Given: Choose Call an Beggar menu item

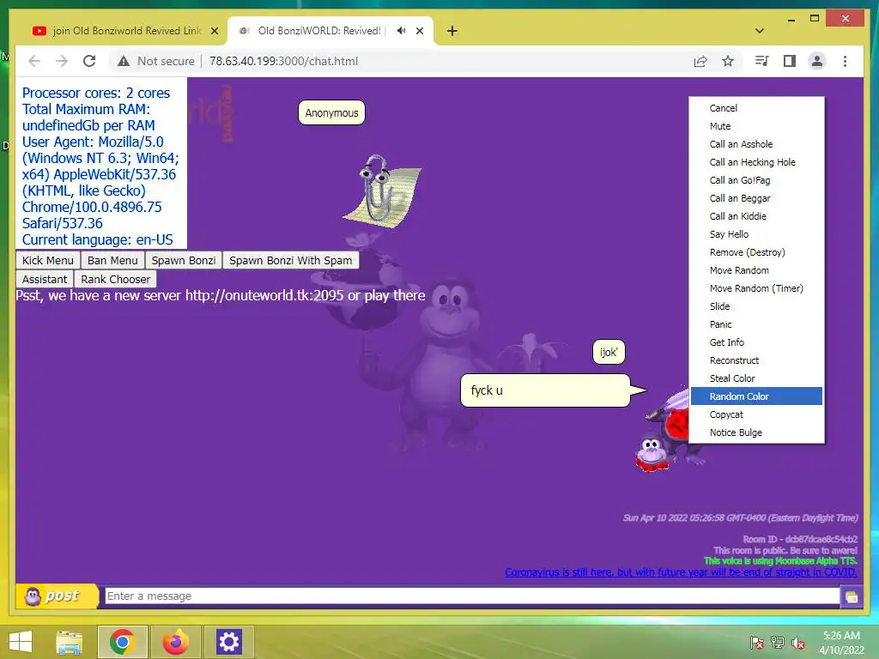Looking at the screenshot, I should tap(756, 198).
